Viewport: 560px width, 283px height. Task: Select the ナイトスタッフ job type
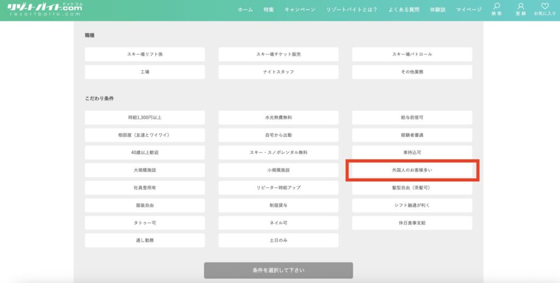[278, 72]
